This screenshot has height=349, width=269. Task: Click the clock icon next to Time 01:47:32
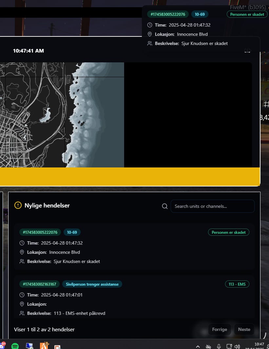(x=22, y=243)
